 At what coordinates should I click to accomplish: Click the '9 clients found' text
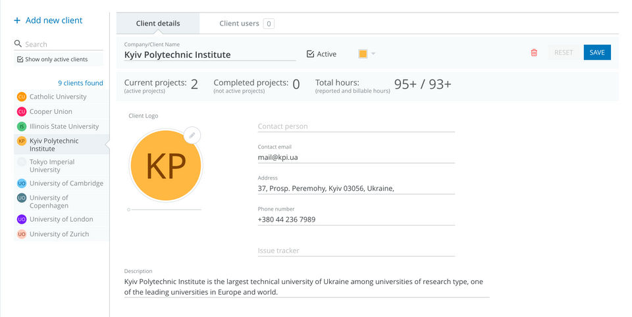(x=80, y=83)
